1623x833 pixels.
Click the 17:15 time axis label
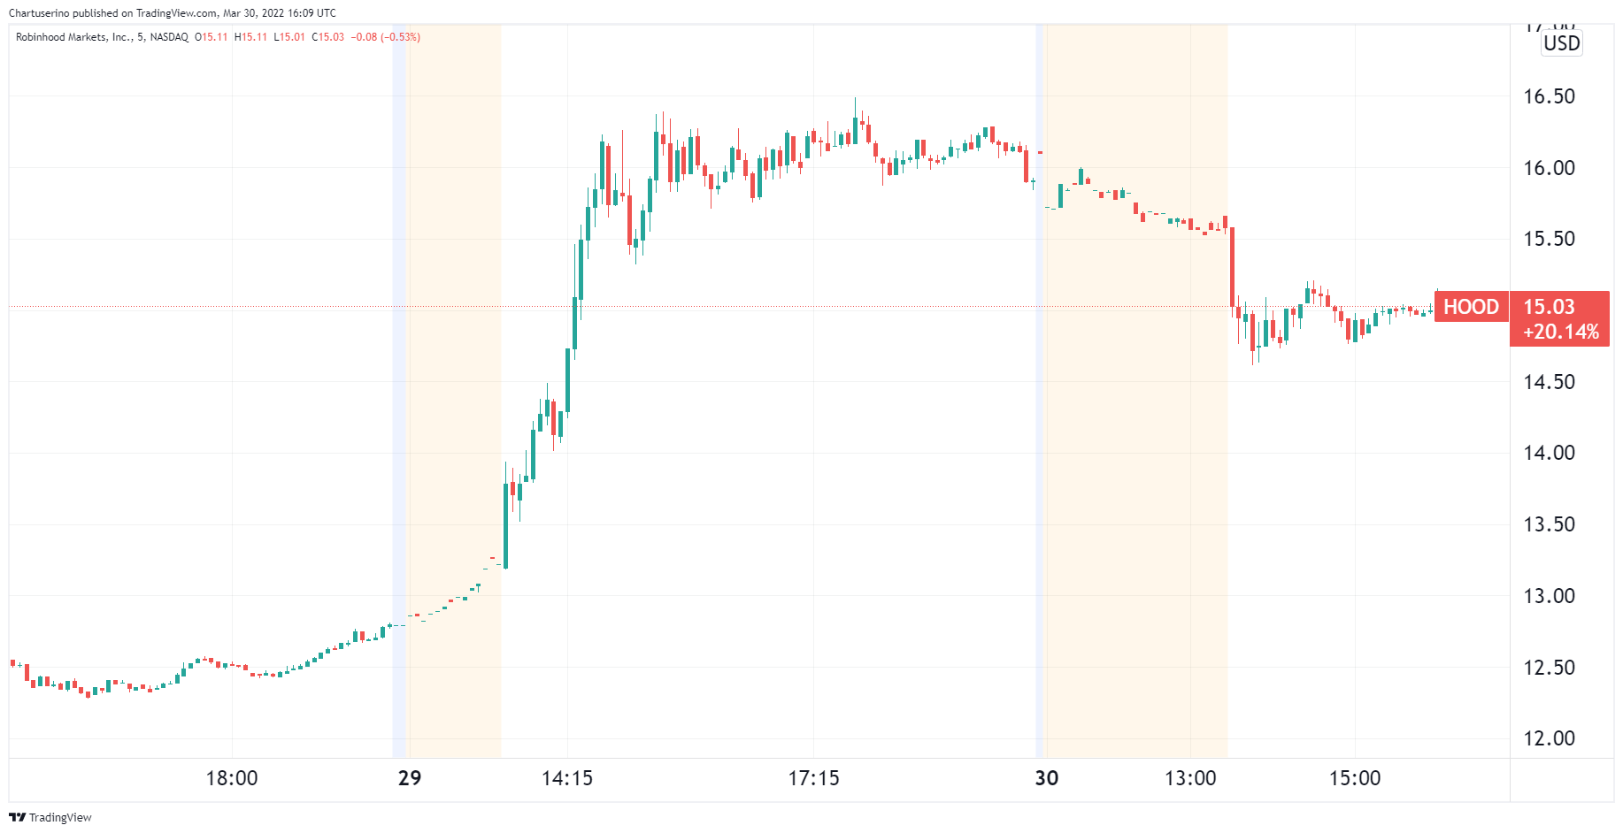813,778
